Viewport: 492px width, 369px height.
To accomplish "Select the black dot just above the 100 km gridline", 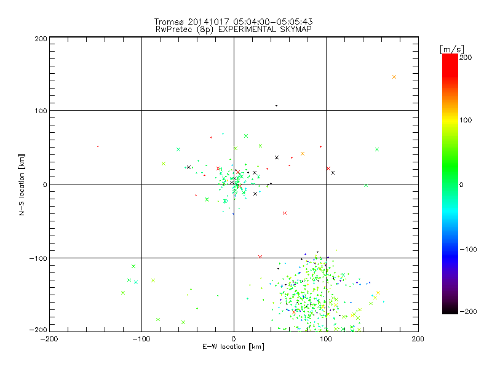I will coord(276,106).
